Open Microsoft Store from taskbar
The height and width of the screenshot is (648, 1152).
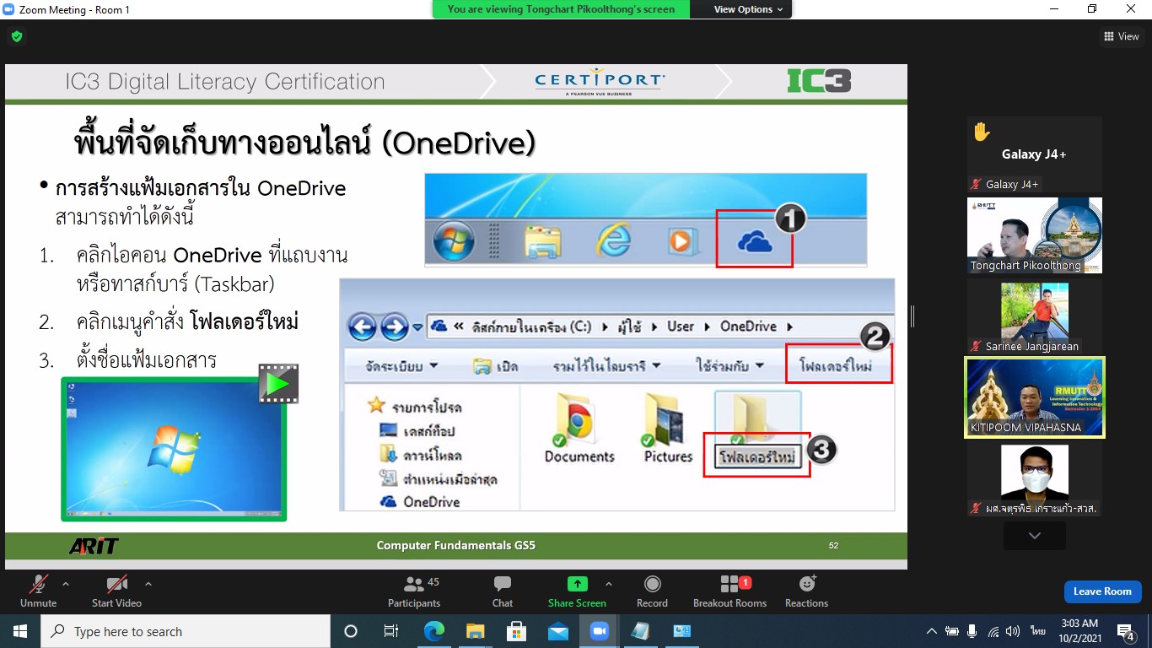[x=516, y=631]
